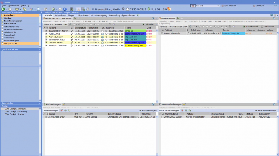Click the green back arrow in the toolbar
The image size is (279, 156).
(3, 9)
